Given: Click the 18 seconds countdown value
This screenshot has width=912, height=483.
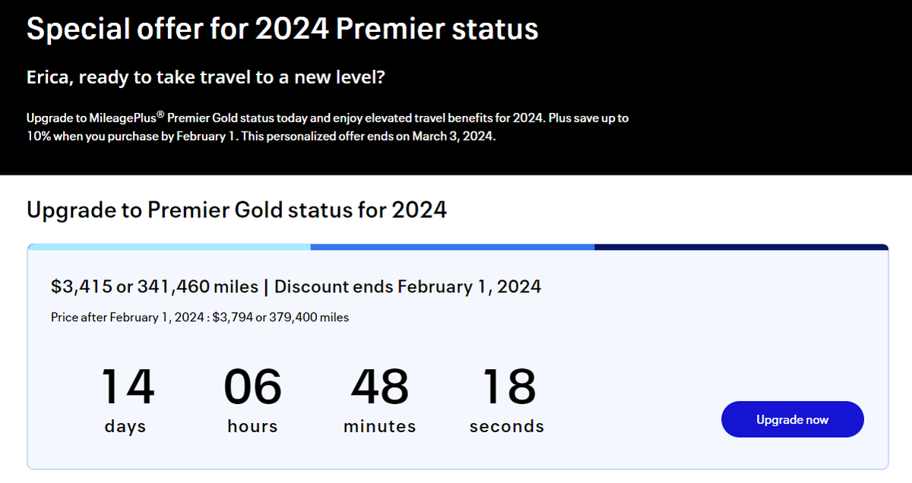Looking at the screenshot, I should [x=507, y=387].
